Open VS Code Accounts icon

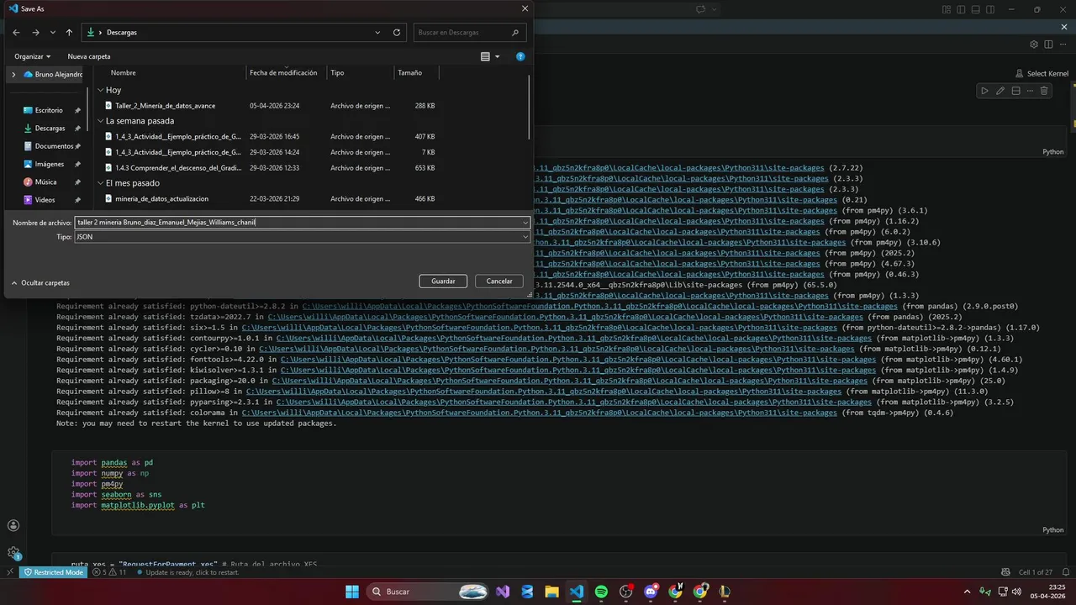13,525
